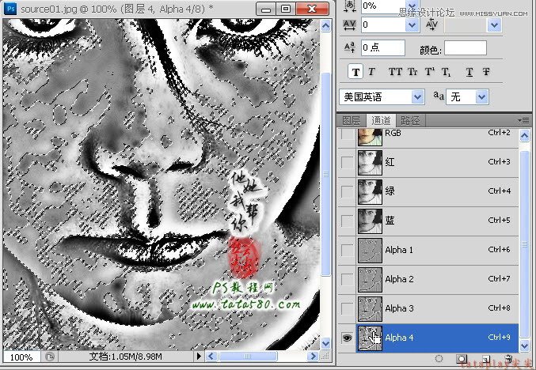Click the 文档:1.05M/8.98M status text
This screenshot has width=536, height=370.
pos(125,357)
